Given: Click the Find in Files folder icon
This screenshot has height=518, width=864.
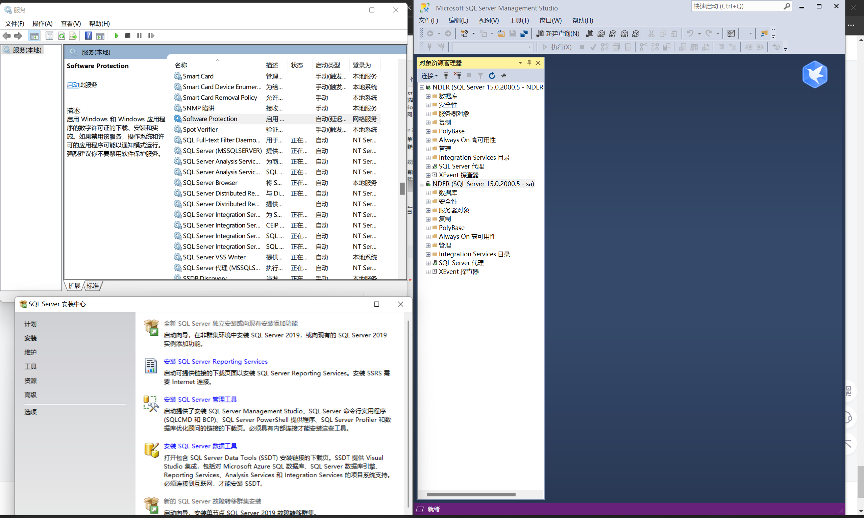Looking at the screenshot, I should tap(764, 33).
